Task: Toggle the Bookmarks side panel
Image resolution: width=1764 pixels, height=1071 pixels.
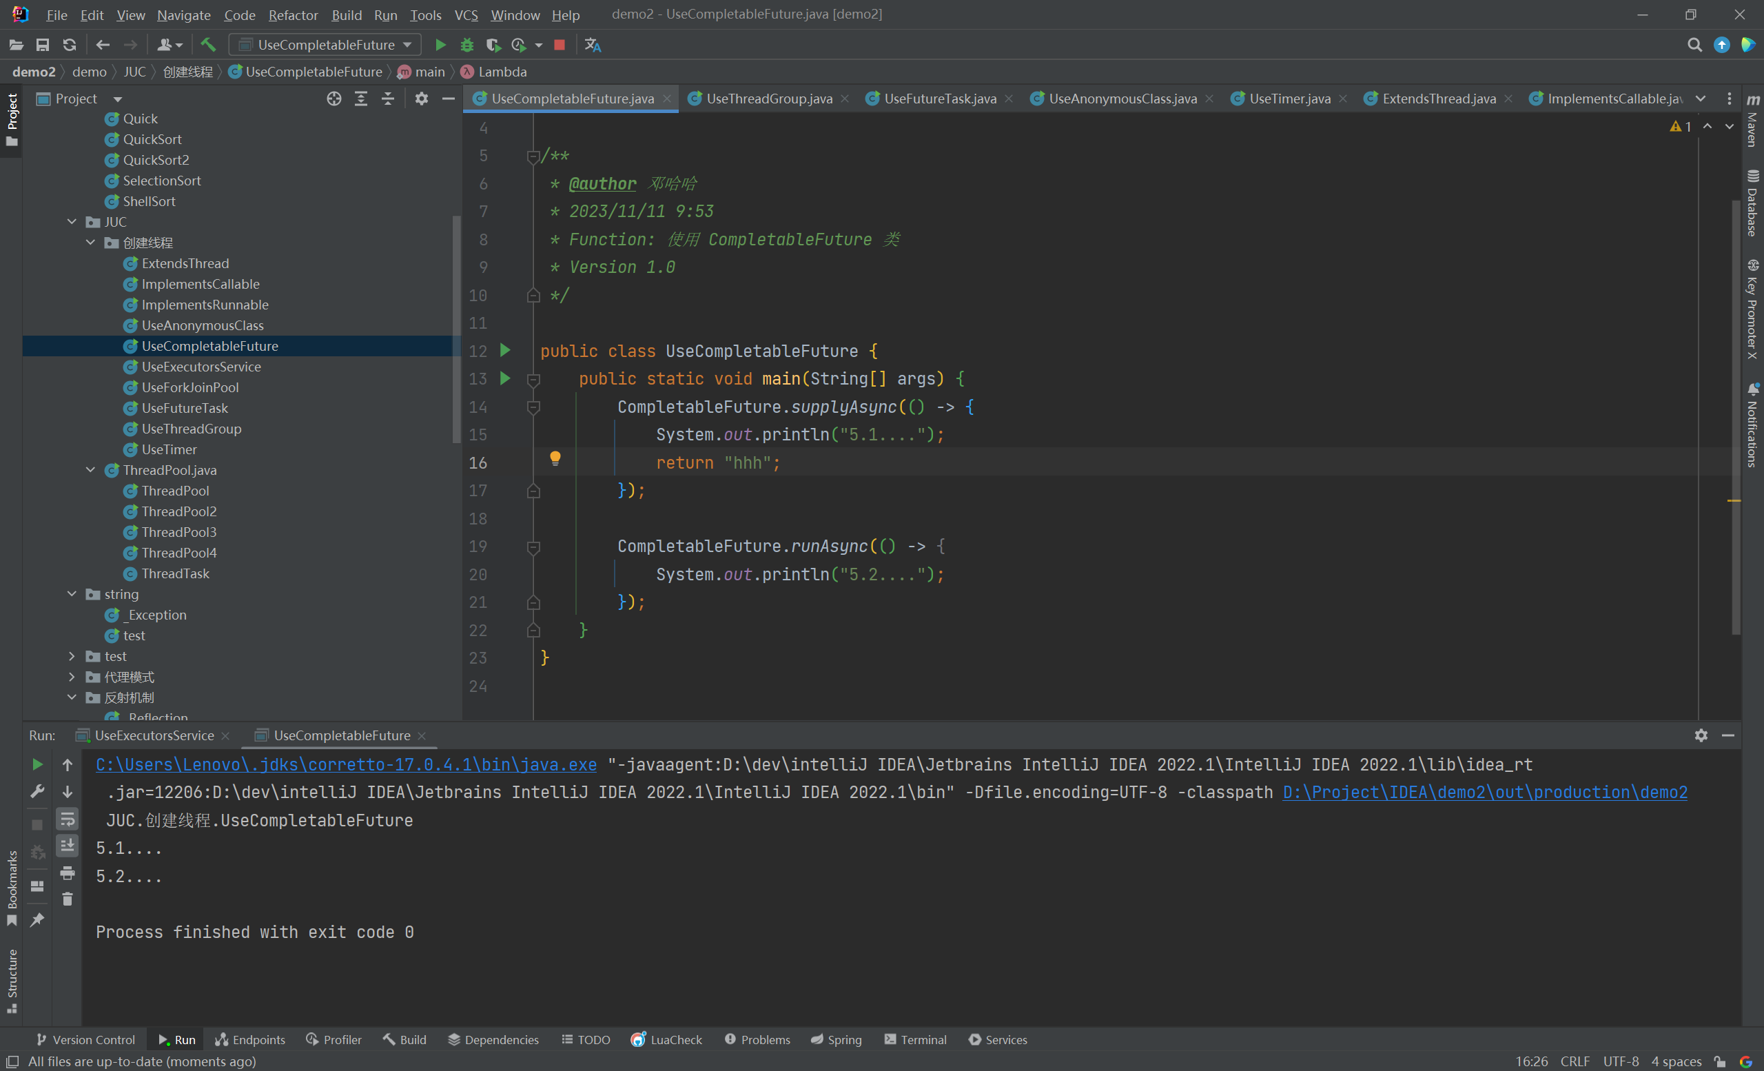Action: (x=12, y=888)
